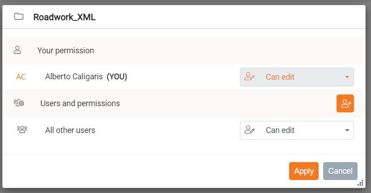Select the Alberto Caligaris (YOU) entry

(86, 77)
